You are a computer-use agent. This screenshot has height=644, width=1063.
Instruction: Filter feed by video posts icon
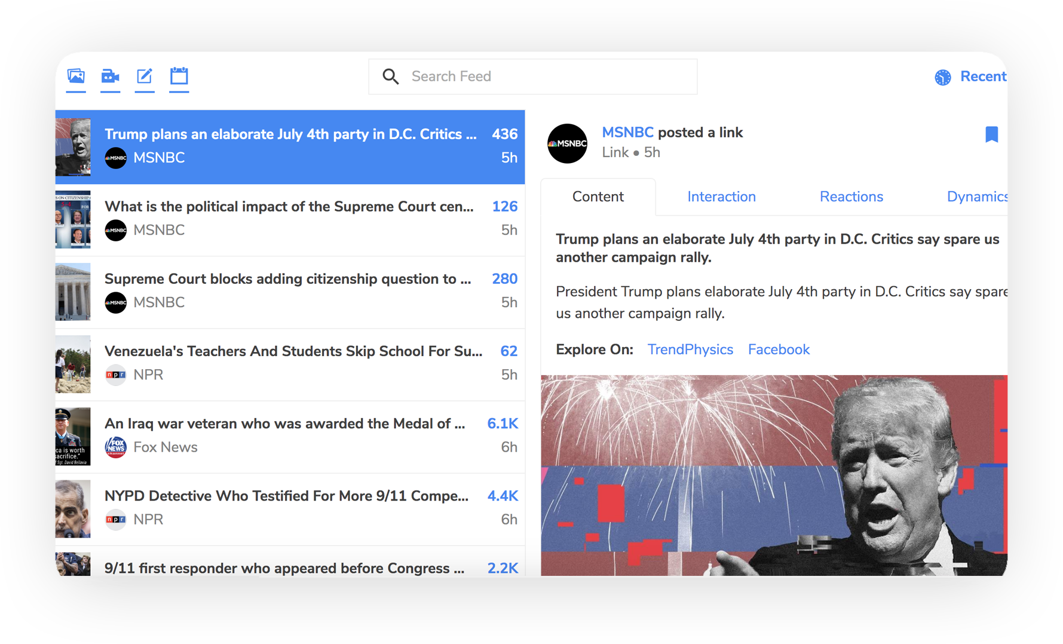(x=110, y=76)
